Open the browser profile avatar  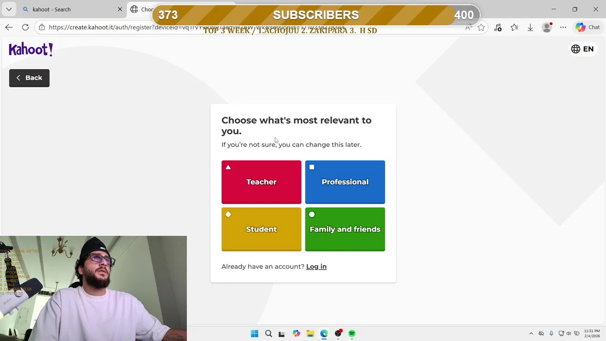(x=547, y=27)
